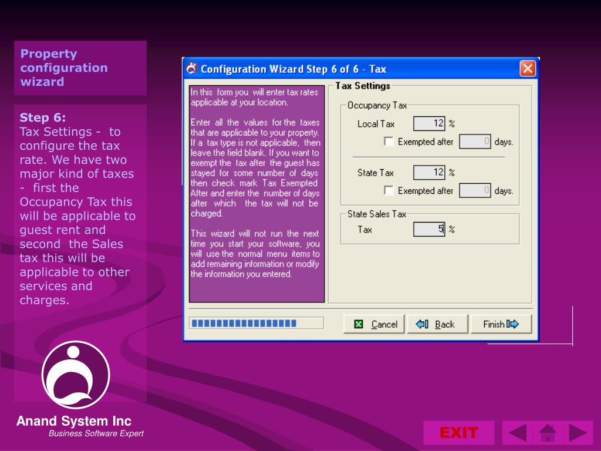Enable Local Tax Exempted after checkbox
The image size is (601, 451).
[389, 142]
